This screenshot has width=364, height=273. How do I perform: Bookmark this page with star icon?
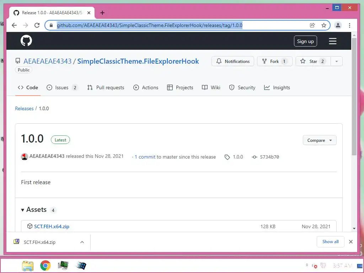click(x=324, y=25)
